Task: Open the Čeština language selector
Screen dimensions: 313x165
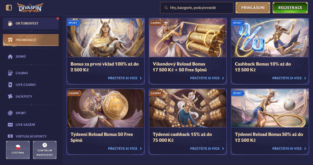Action: [18, 150]
